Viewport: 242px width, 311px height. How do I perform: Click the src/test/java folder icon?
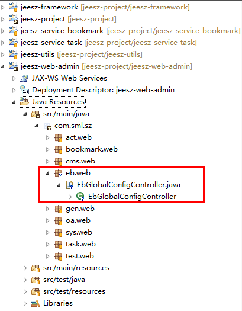point(36,280)
